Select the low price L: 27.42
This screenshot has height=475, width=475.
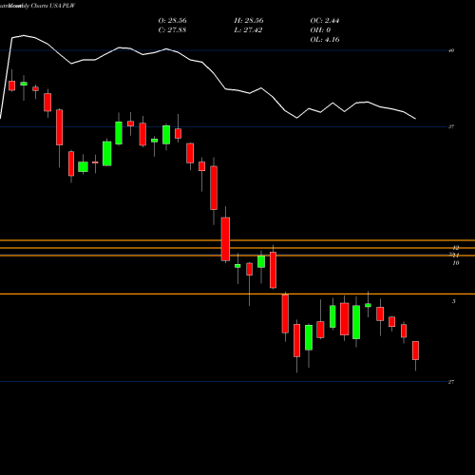tap(248, 30)
